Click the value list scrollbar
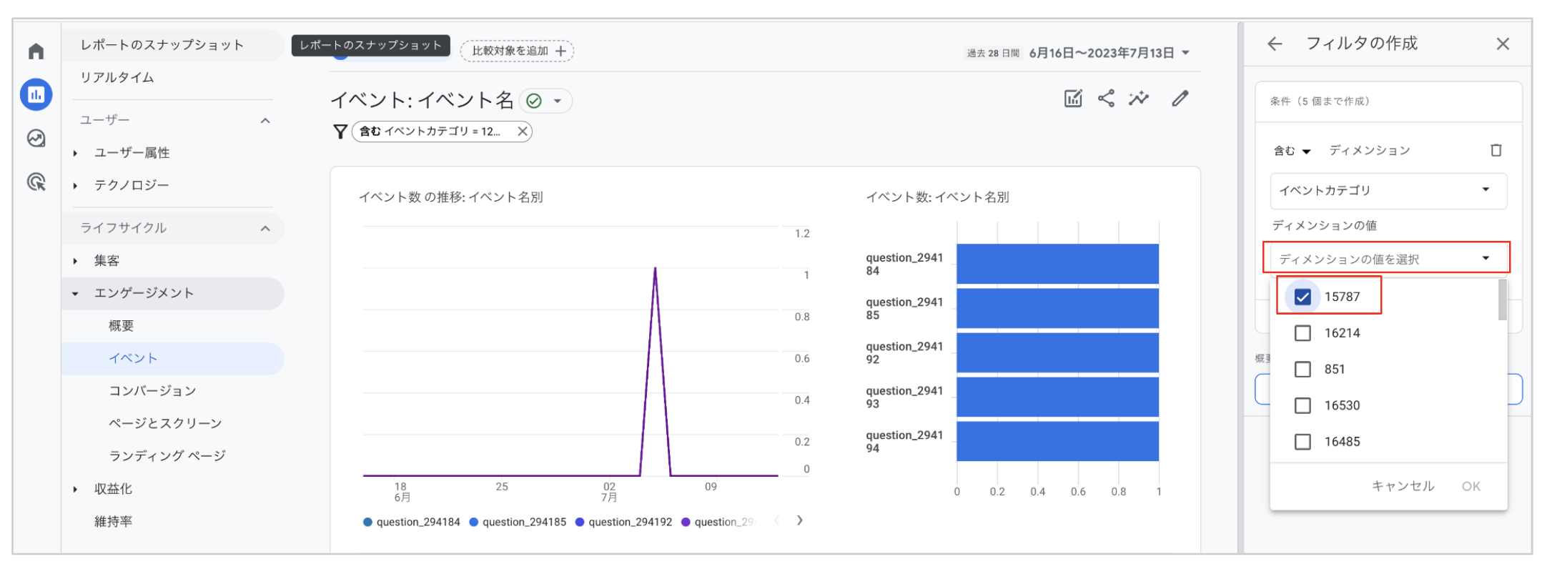Viewport: 1547px width, 569px height. click(1502, 300)
